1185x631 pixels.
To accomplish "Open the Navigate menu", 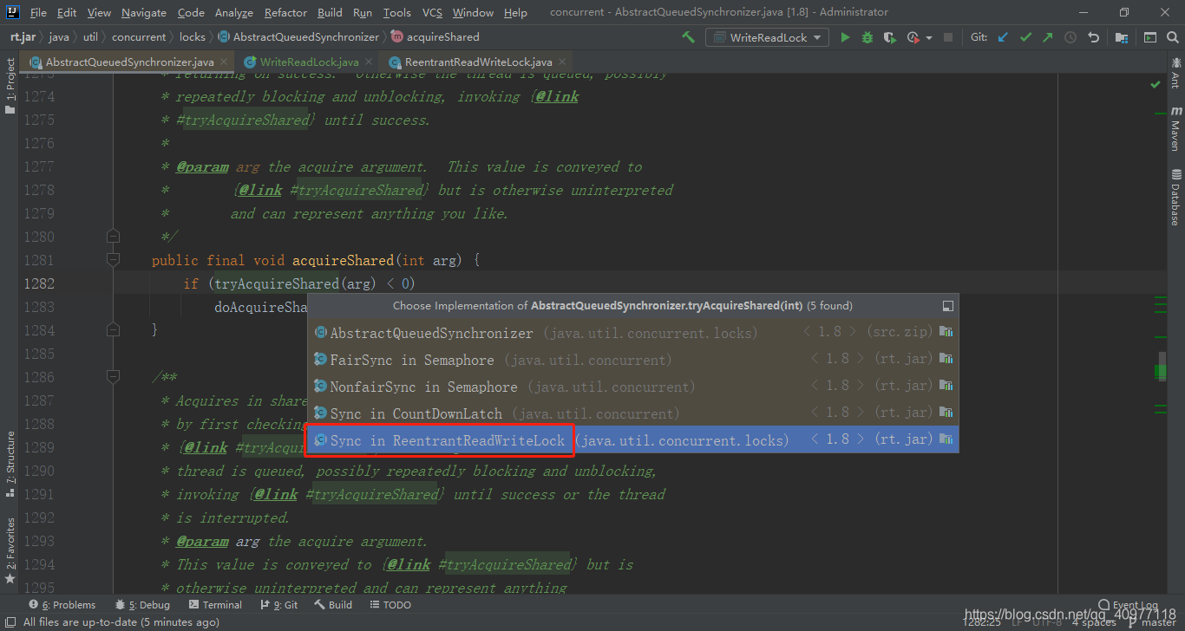I will 144,12.
